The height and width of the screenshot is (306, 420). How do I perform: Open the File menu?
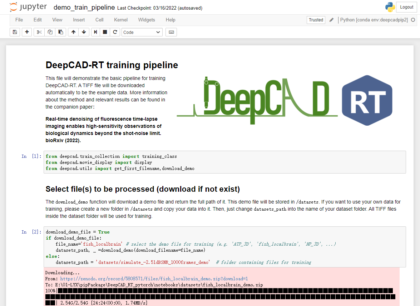coord(19,20)
